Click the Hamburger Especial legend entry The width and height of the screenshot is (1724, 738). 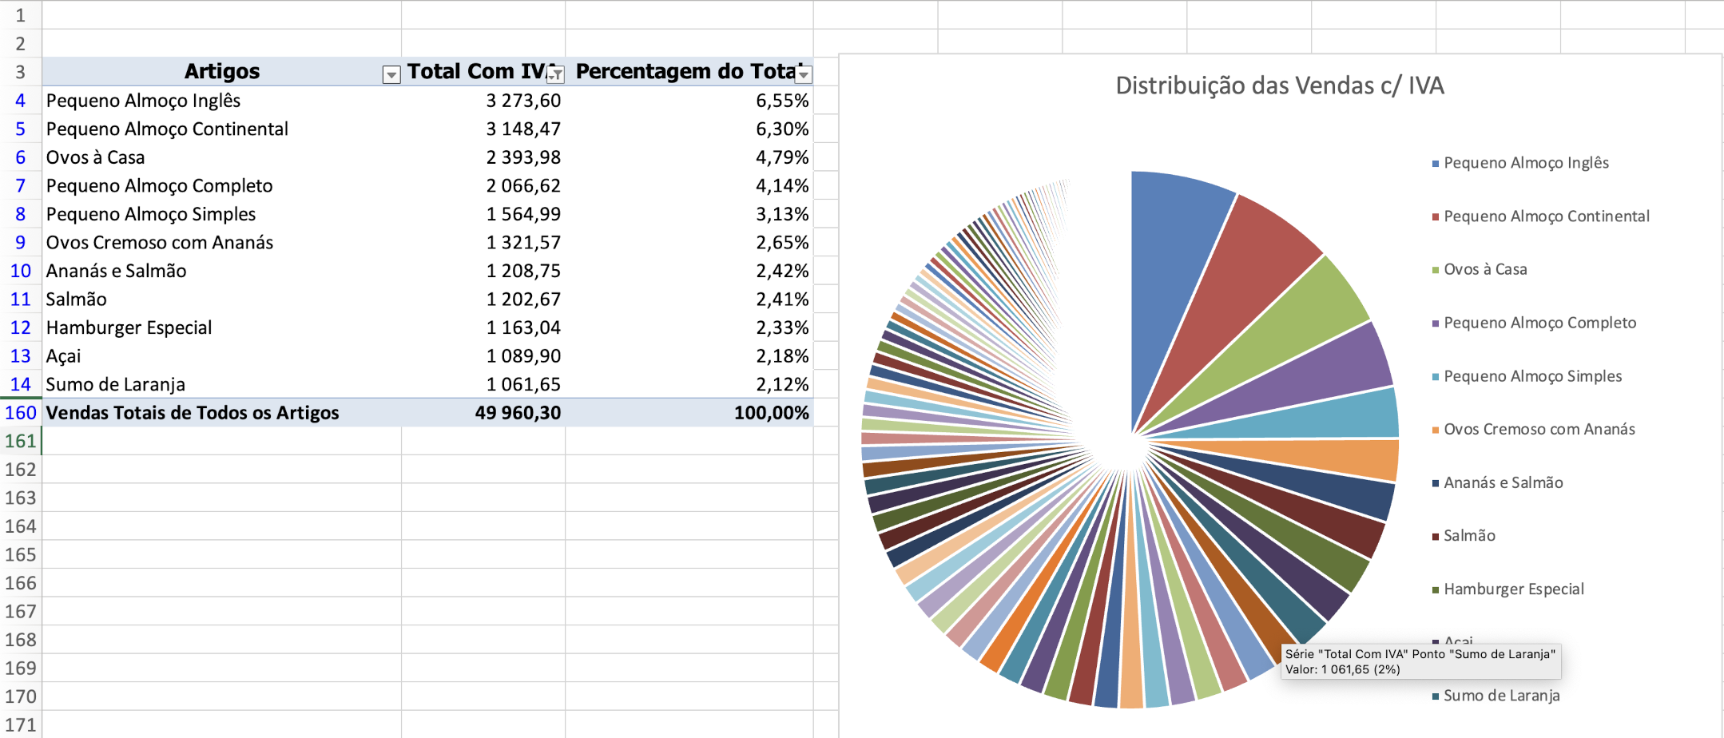[x=1513, y=589]
